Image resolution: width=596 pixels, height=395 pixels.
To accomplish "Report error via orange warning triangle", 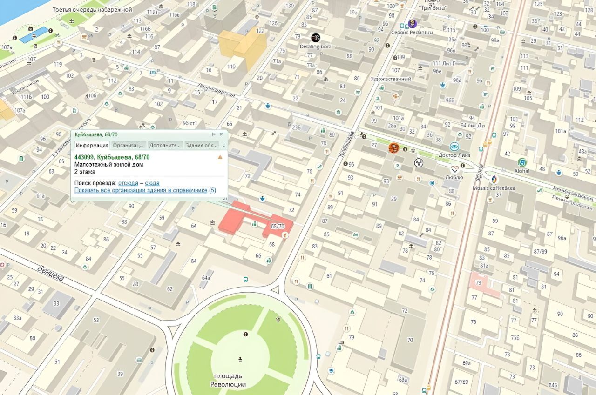I will click(x=220, y=157).
